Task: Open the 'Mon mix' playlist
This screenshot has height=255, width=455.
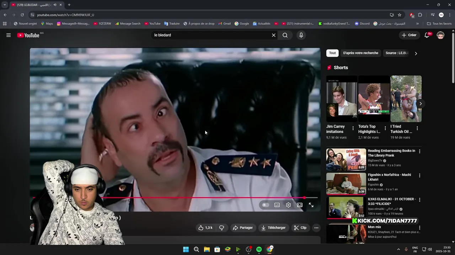Action: [374, 227]
